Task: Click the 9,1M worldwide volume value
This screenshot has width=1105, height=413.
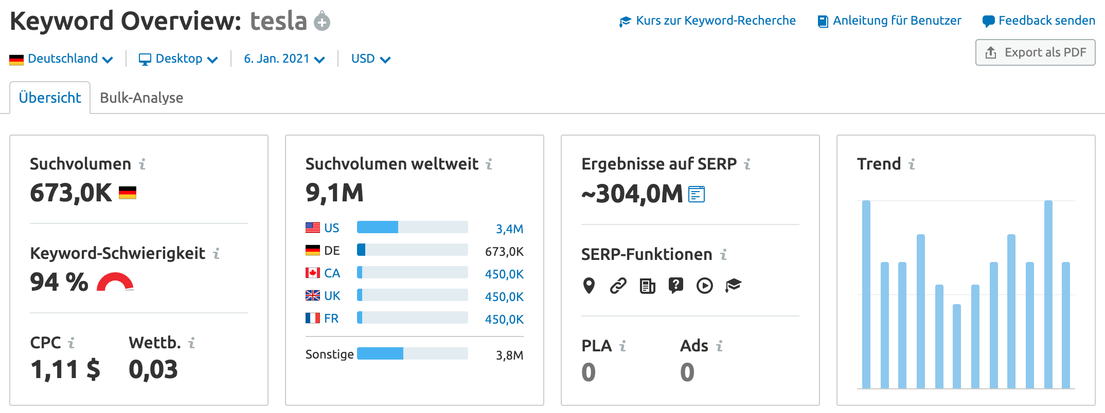Action: pos(334,193)
